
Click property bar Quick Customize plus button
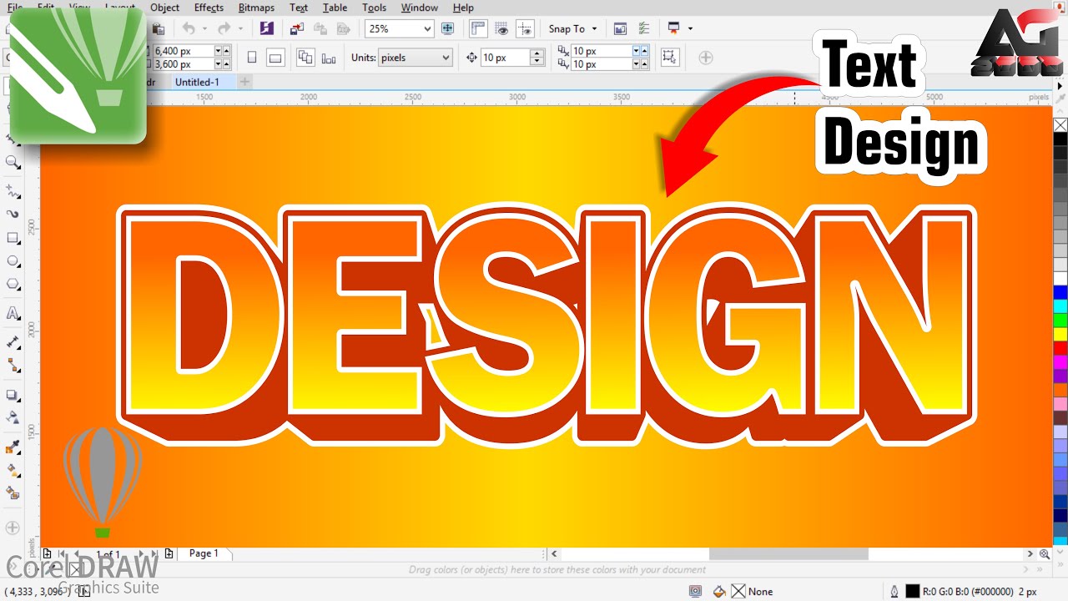706,58
